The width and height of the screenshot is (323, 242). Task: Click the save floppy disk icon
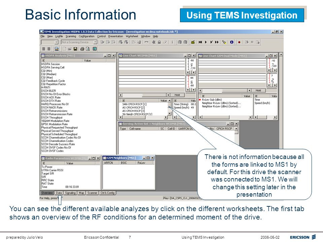(75, 49)
